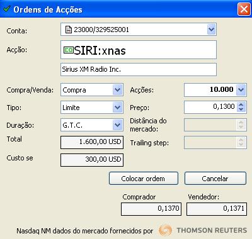Viewport: 252px width, 239px height.
Task: Expand the Duração G.T.C. dropdown
Action: (x=117, y=125)
